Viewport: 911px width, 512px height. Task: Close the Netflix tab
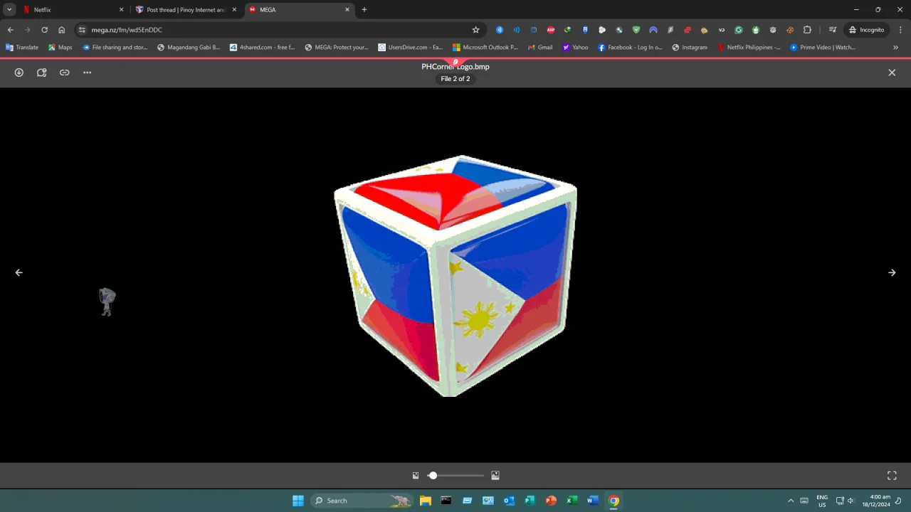(121, 10)
